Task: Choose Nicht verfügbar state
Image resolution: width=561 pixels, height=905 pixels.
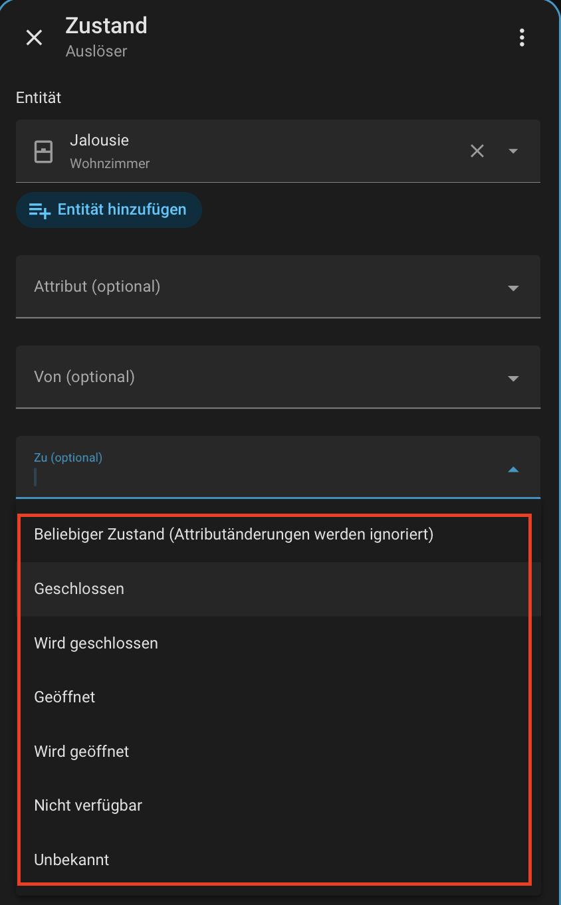Action: pos(88,805)
